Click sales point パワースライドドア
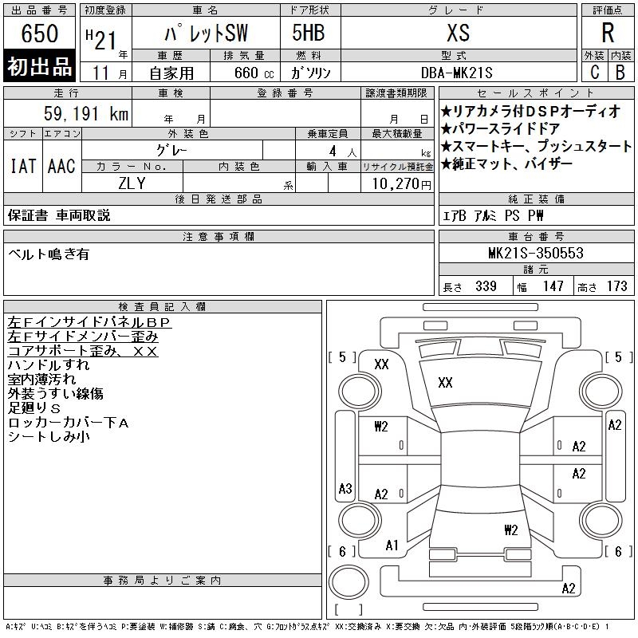The width and height of the screenshot is (638, 638). pyautogui.click(x=501, y=129)
